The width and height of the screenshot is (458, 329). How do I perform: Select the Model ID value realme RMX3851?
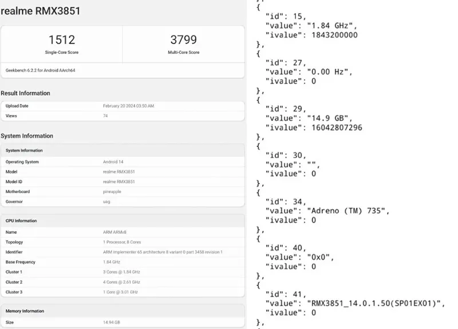[119, 182]
